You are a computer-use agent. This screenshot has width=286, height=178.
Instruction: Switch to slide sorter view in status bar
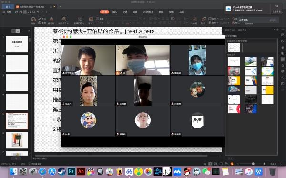pyautogui.click(x=215, y=164)
